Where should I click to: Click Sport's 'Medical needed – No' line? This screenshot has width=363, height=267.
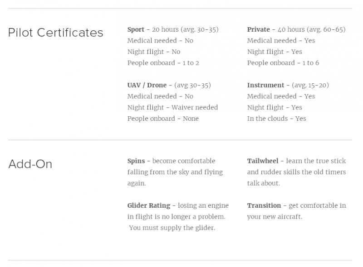point(160,41)
